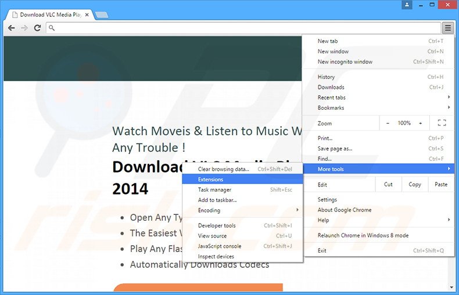
Task: Focus the address bar field
Action: [x=243, y=28]
